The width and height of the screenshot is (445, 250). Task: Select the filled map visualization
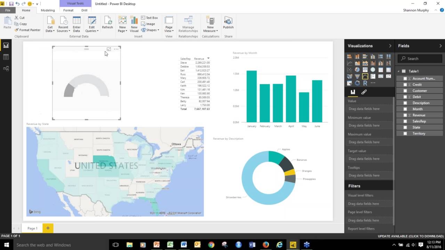(349, 76)
